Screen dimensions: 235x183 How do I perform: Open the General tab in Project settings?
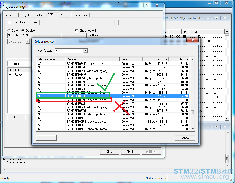coord(11,15)
